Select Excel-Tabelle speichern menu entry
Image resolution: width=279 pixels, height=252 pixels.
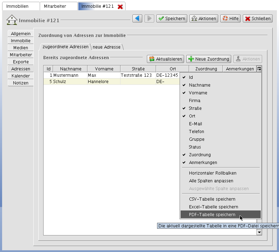pos(213,207)
